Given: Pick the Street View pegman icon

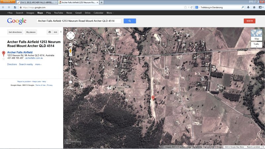Looking at the screenshot, I should [x=71, y=51].
